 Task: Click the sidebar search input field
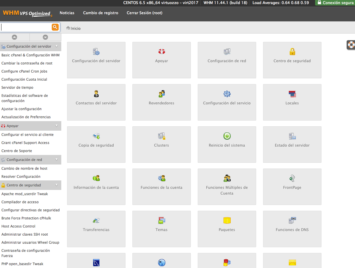[x=26, y=27]
